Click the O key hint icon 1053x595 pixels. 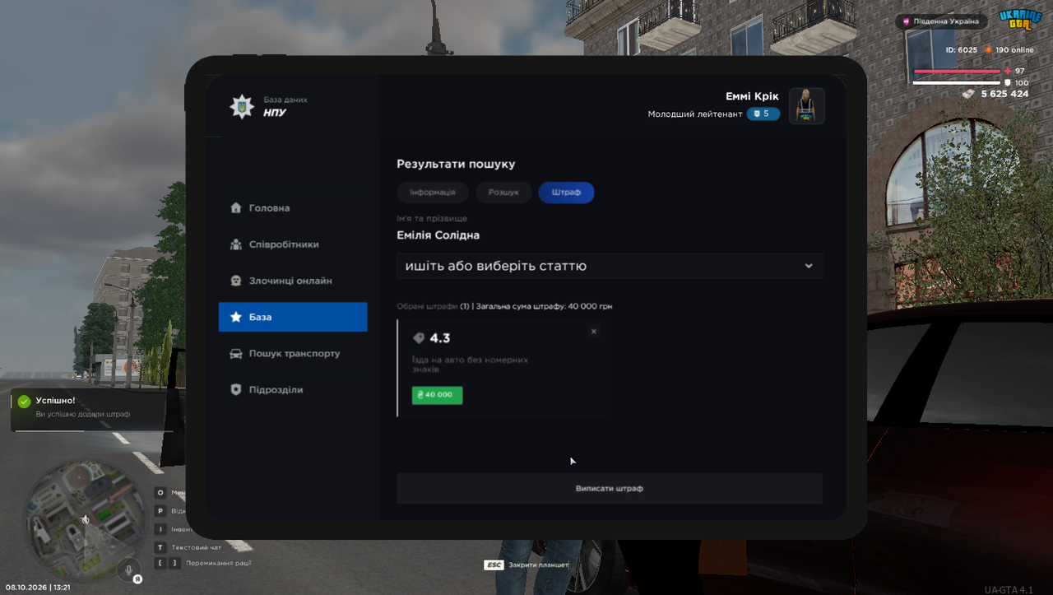(x=160, y=493)
